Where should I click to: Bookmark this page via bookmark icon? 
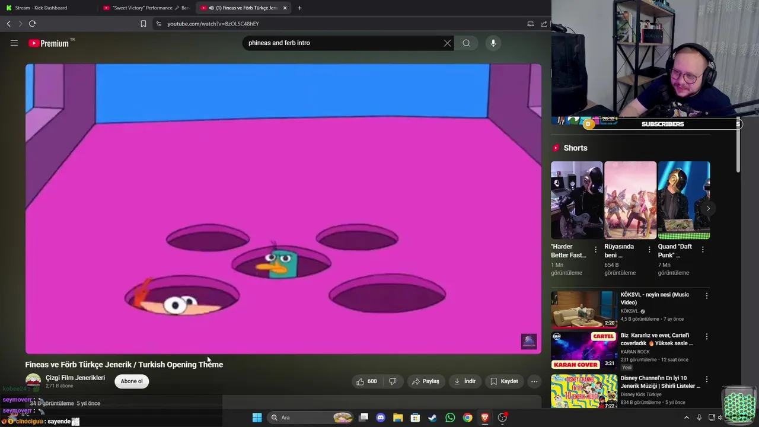click(x=143, y=24)
